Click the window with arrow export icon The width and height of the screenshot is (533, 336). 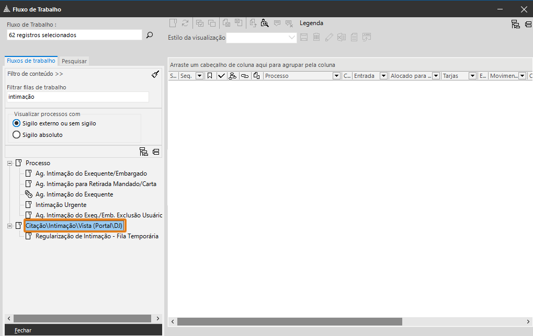coord(367,37)
